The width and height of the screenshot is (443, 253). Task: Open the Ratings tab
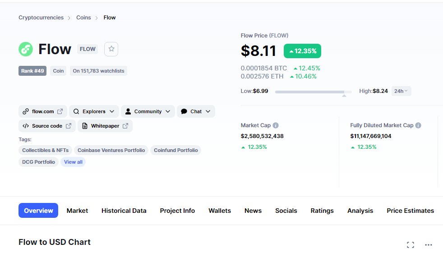(x=322, y=211)
